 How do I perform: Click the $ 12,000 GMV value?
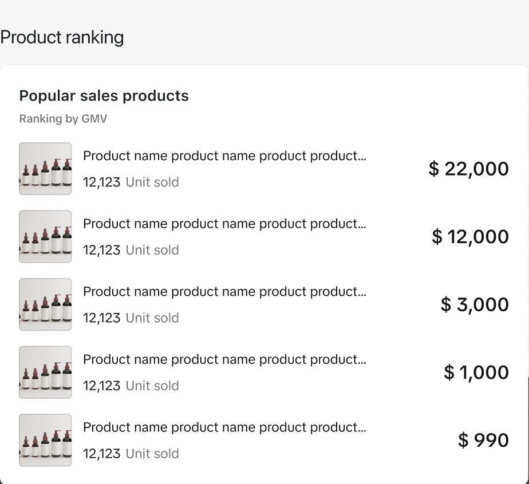(x=470, y=236)
